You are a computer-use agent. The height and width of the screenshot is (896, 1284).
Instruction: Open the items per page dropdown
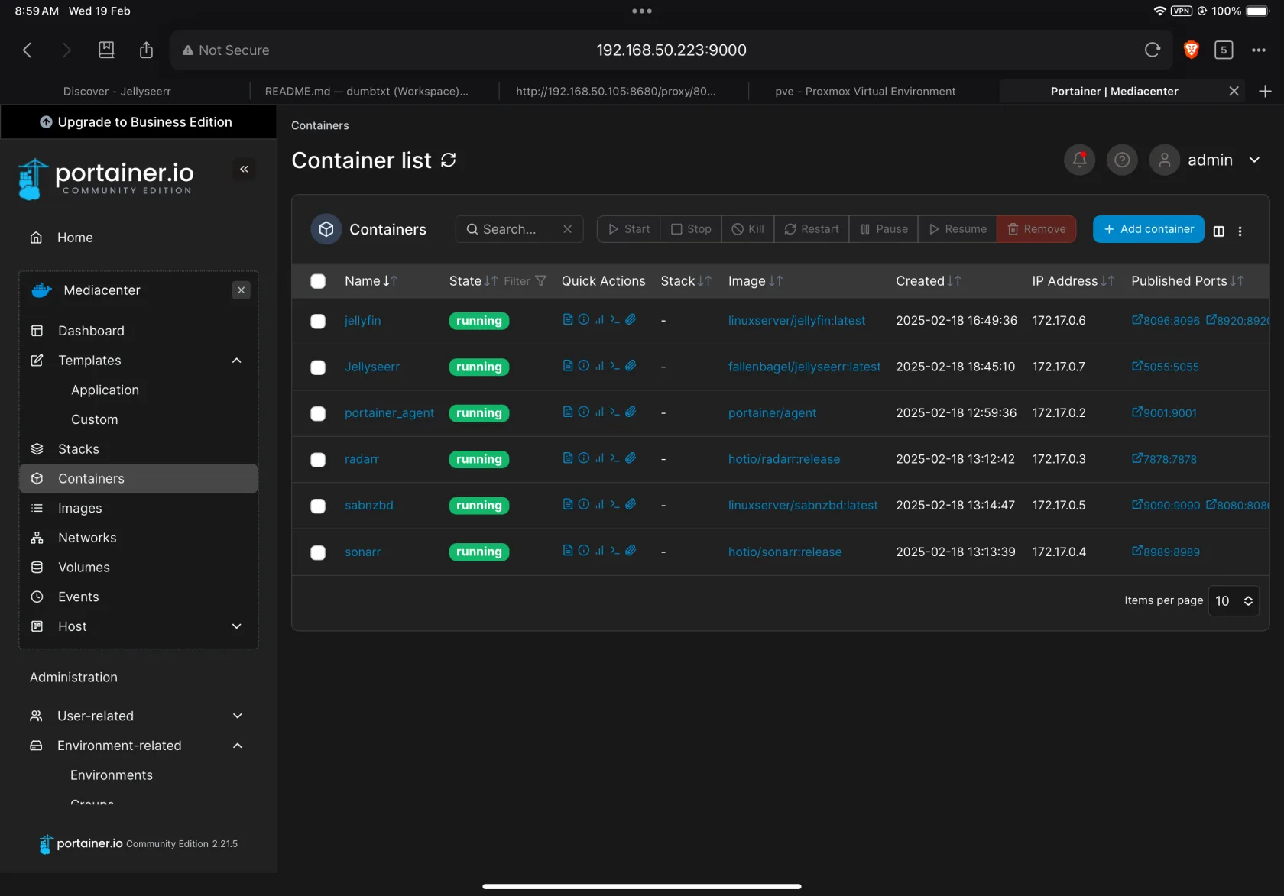coord(1233,601)
